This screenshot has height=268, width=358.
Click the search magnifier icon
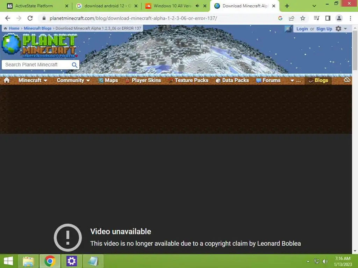pyautogui.click(x=74, y=65)
